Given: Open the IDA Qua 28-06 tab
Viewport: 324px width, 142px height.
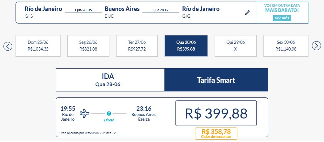Looking at the screenshot, I should [x=110, y=80].
